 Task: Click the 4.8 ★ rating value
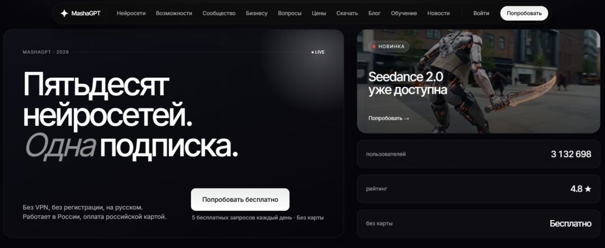point(581,189)
